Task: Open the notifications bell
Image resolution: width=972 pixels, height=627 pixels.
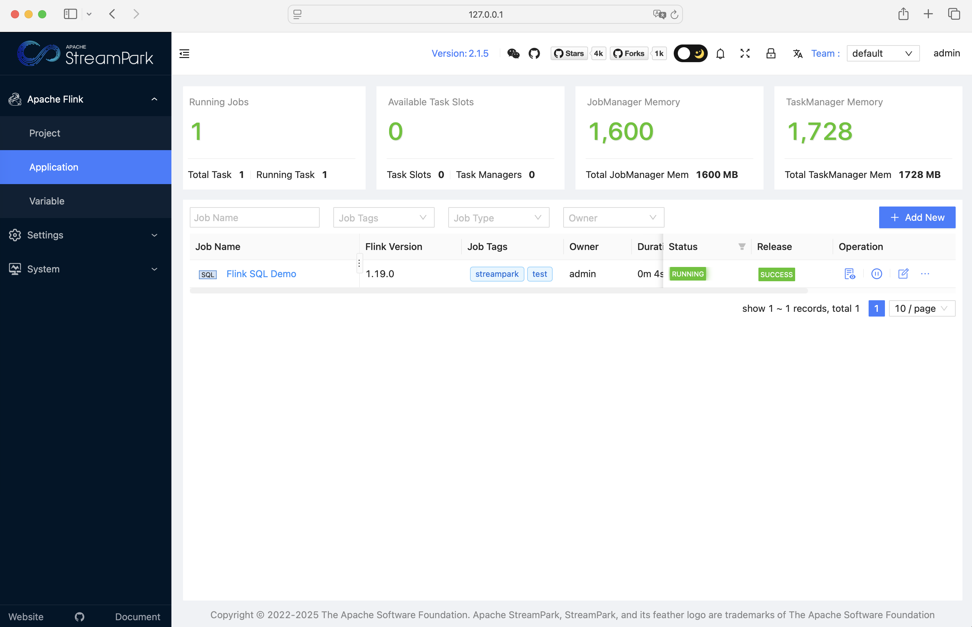Action: (720, 53)
